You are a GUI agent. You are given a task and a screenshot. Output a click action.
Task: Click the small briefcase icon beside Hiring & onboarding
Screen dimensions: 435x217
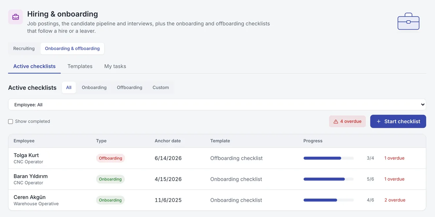(15, 17)
